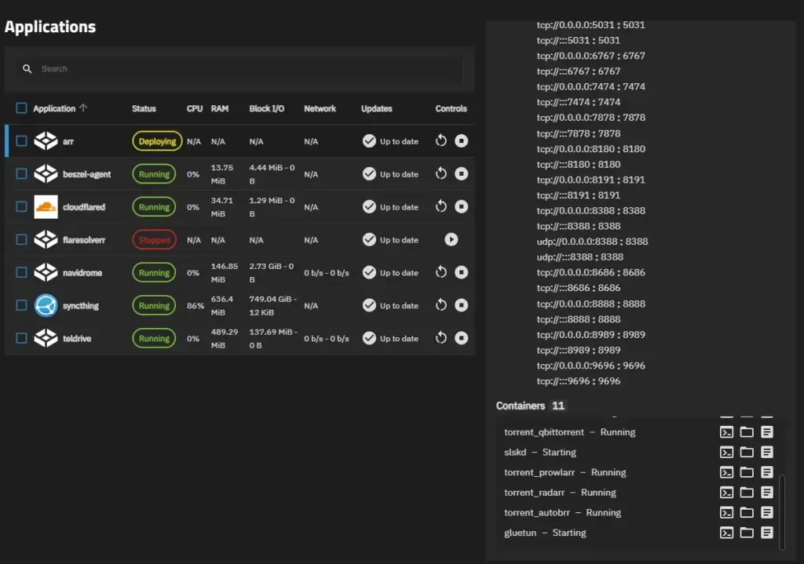View logs for torrent_prowlarr container
Screen dimensions: 804x564
click(x=766, y=472)
